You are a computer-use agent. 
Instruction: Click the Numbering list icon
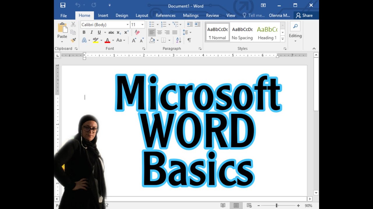click(x=163, y=24)
